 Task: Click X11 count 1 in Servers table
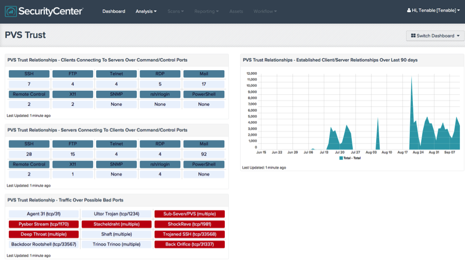point(73,174)
